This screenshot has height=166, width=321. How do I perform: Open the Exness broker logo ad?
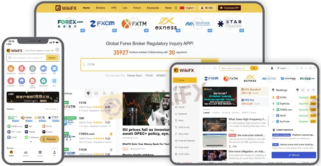[x=166, y=24]
